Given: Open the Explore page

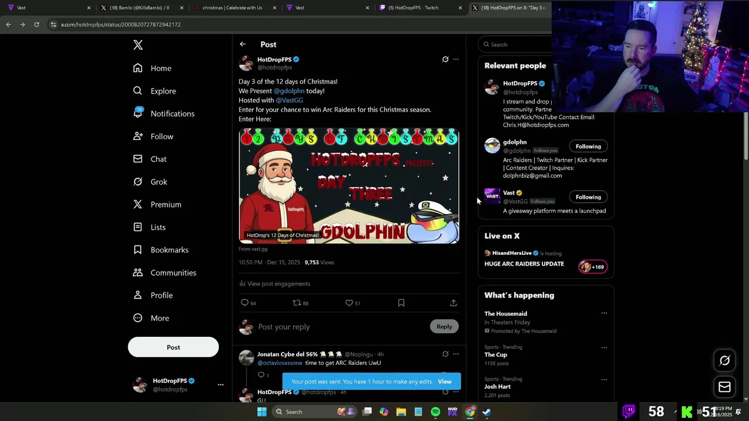Looking at the screenshot, I should point(154,91).
